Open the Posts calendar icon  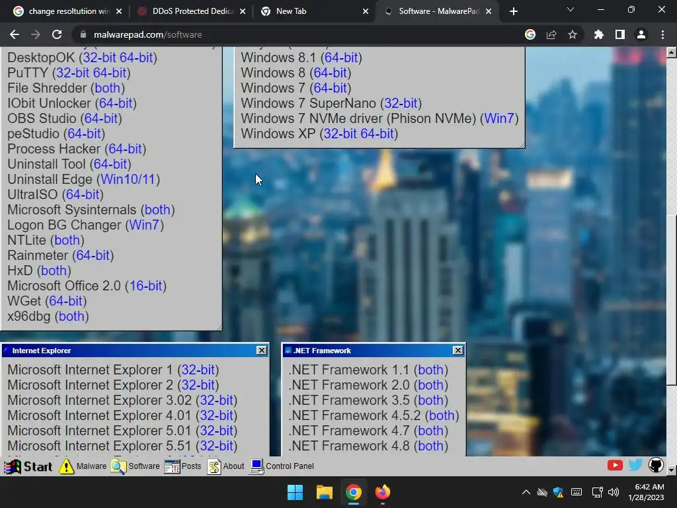coord(172,466)
